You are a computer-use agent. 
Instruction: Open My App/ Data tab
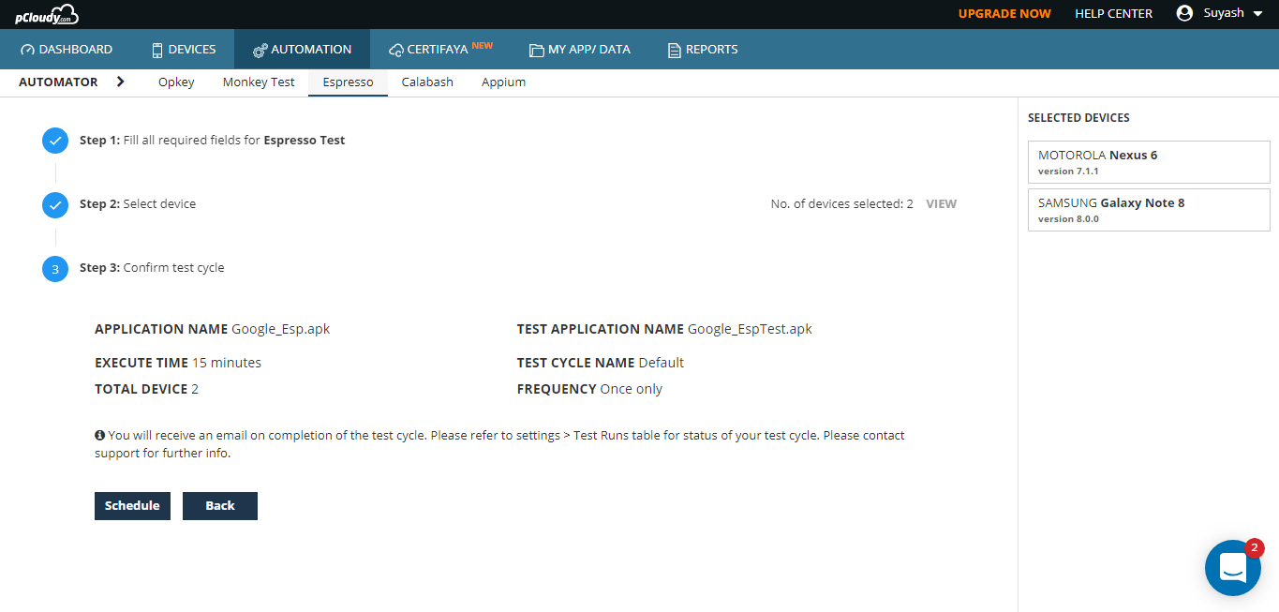click(x=579, y=50)
